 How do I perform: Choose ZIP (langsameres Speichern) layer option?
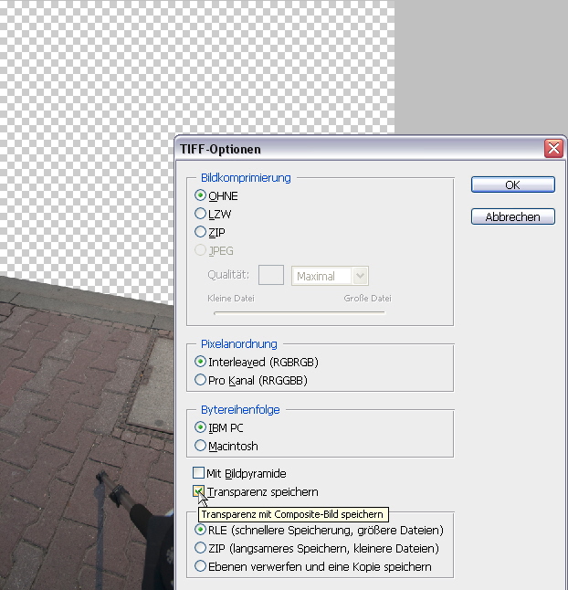(x=201, y=548)
